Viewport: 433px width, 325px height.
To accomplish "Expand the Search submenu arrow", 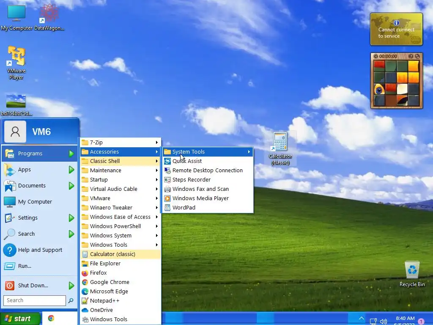I will pos(71,234).
